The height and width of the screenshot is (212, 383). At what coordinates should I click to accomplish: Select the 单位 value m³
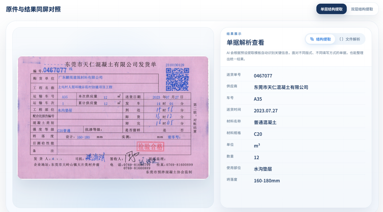(257, 146)
